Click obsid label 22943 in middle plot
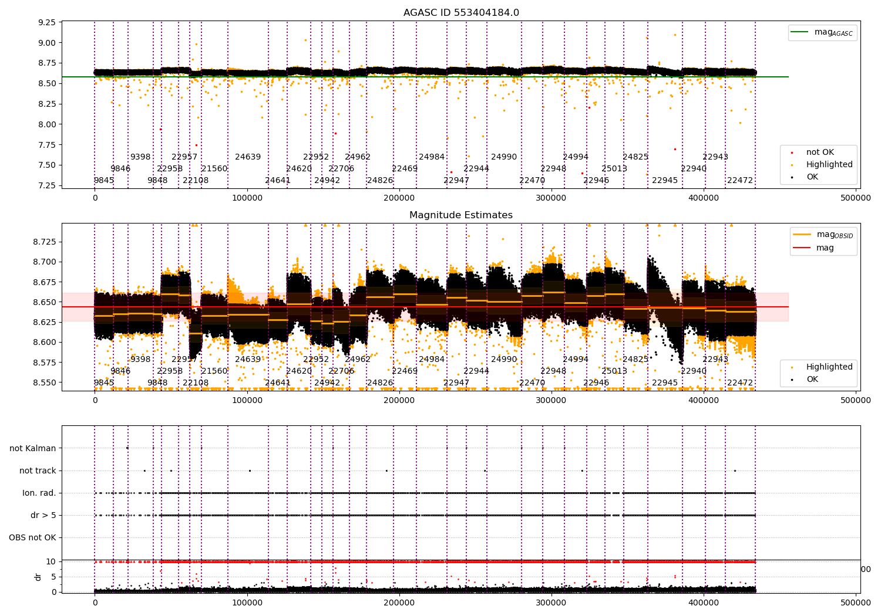 715,359
